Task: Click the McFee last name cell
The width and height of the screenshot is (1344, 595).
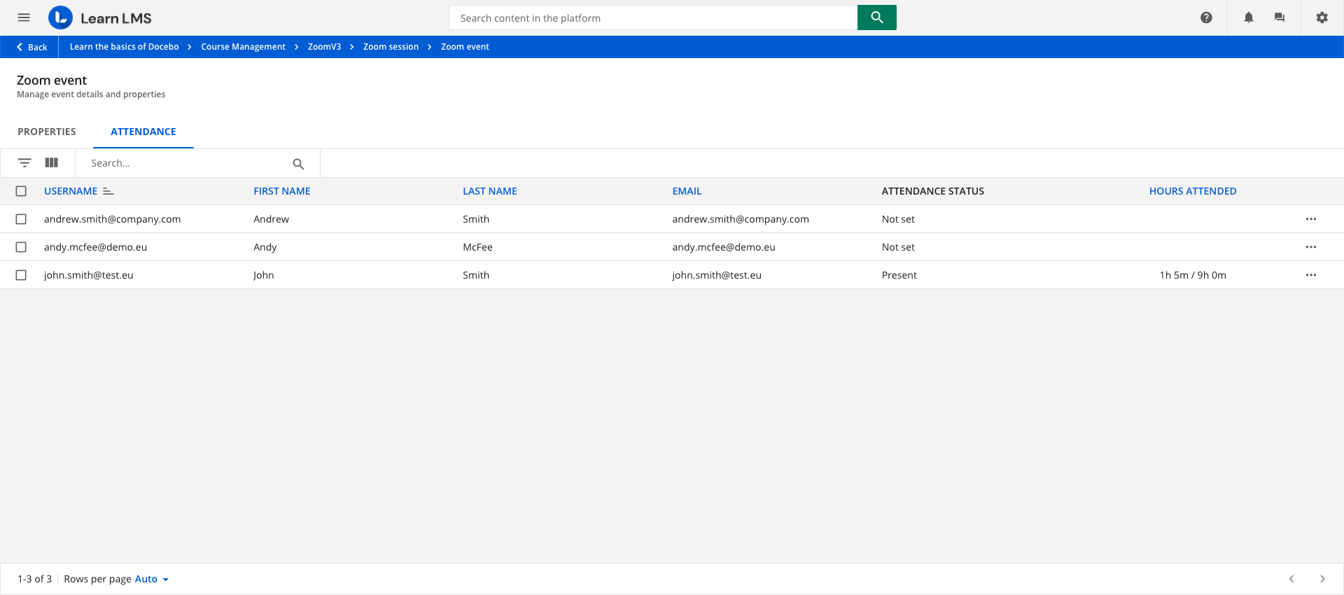Action: [x=477, y=247]
